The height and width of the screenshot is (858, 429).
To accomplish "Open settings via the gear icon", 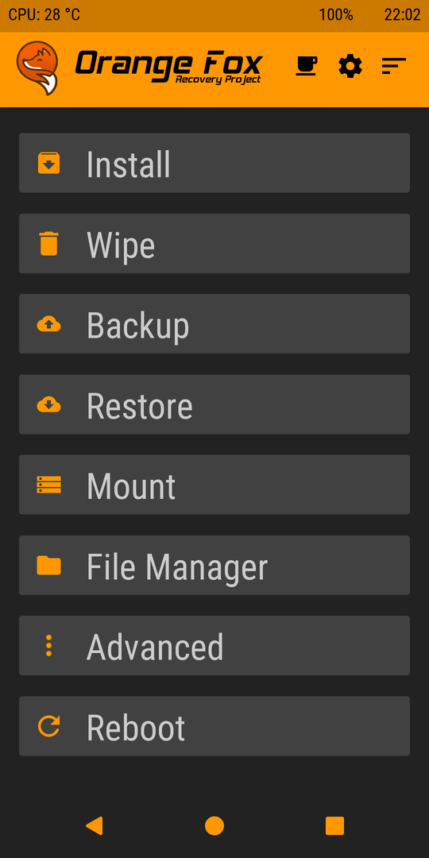I will [350, 66].
